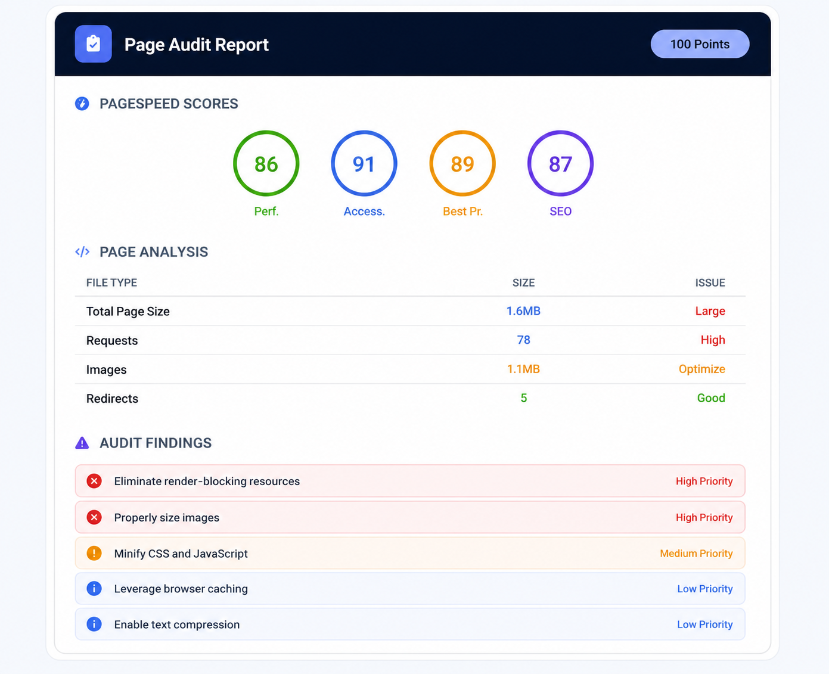
Task: Click the Requests value 78
Action: click(x=524, y=340)
